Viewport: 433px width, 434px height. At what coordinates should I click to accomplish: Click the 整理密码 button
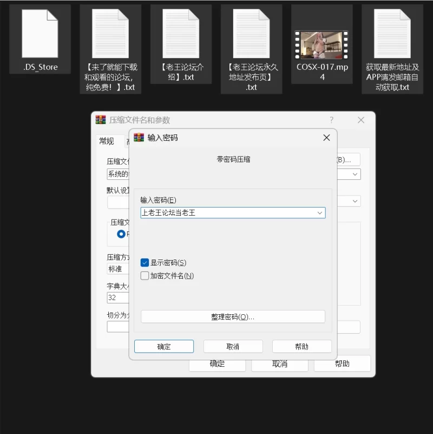[233, 316]
